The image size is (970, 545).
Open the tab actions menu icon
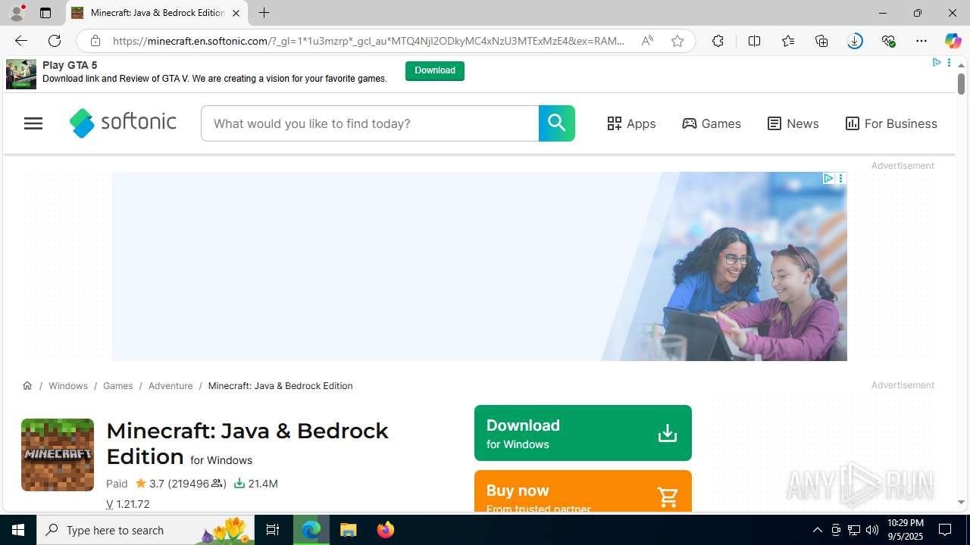[x=45, y=13]
